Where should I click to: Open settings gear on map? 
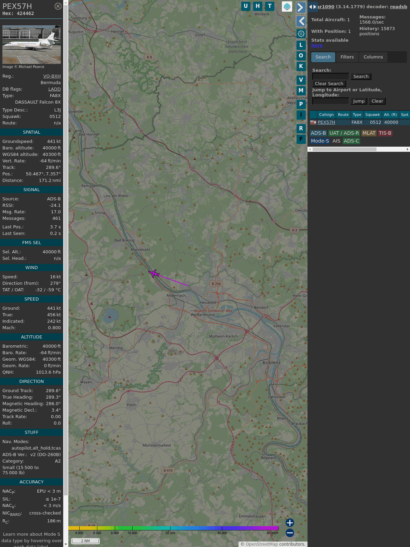click(301, 34)
